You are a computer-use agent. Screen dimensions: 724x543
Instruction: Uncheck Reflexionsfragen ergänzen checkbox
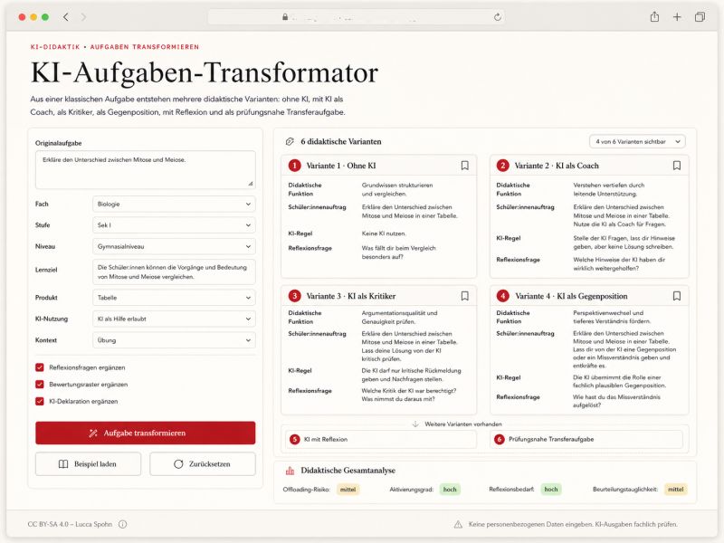tap(40, 367)
